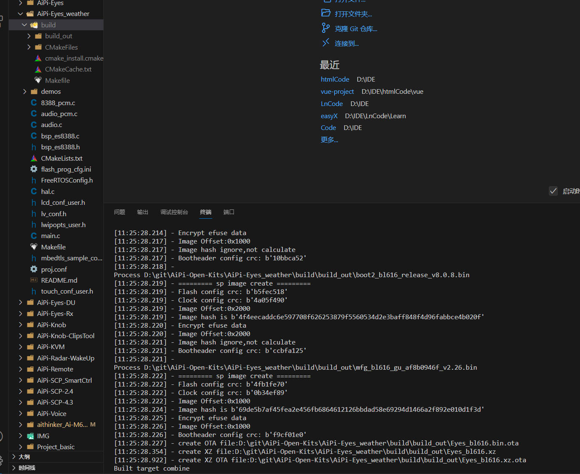This screenshot has width=580, height=474.
Task: Select the 终端 terminal tab
Action: (206, 212)
